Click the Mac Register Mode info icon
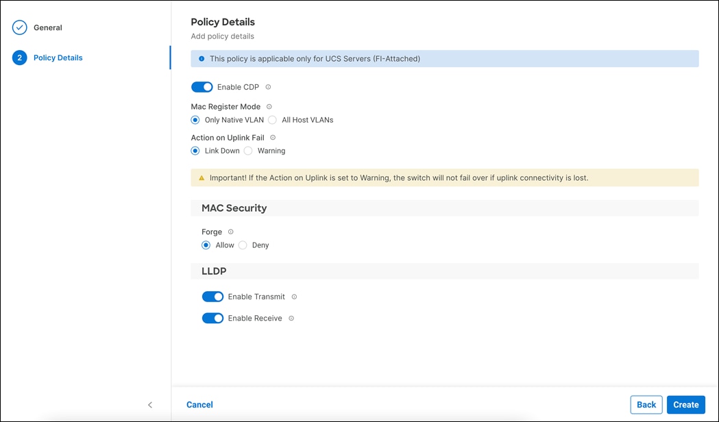 269,106
